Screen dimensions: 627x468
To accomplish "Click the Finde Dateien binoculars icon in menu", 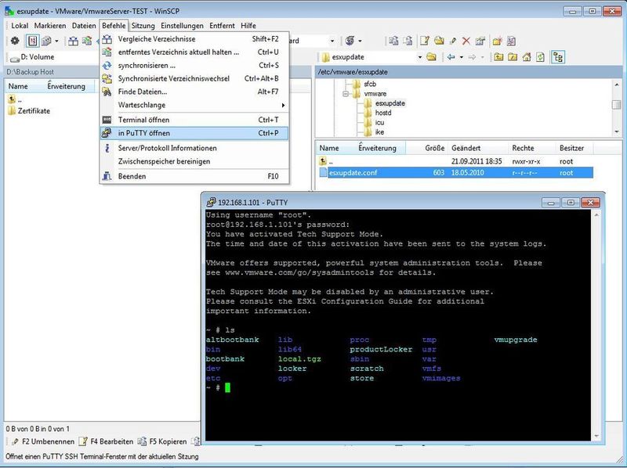I will click(x=107, y=92).
